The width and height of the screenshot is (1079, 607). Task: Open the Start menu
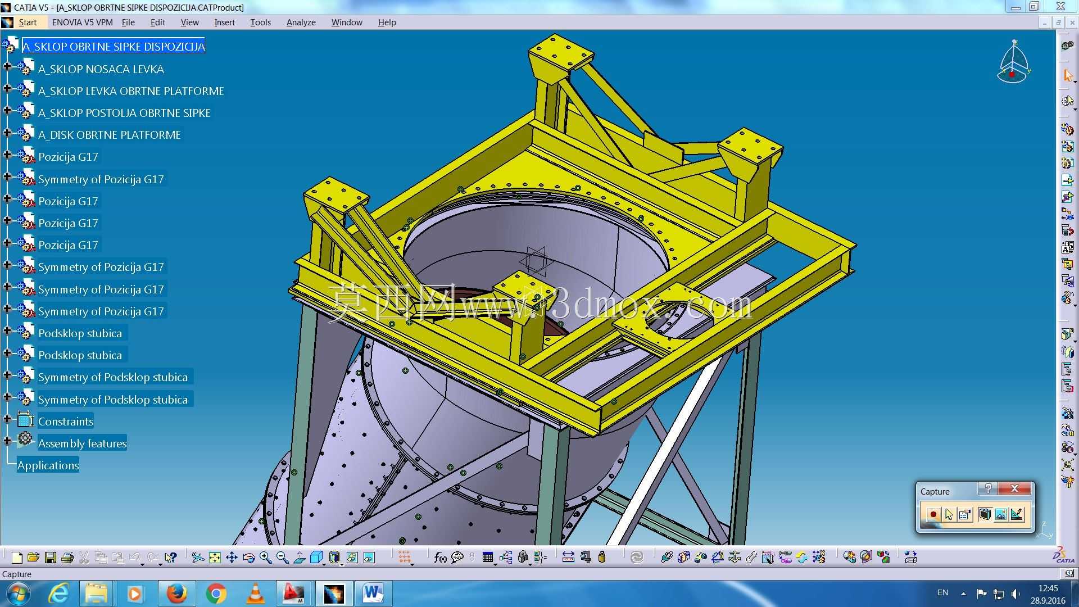[x=28, y=22]
